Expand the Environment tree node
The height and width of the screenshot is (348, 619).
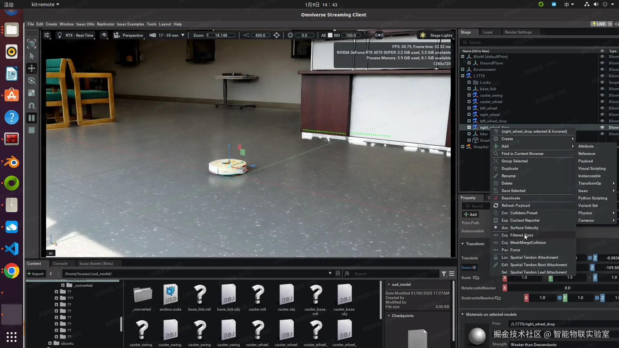point(463,70)
